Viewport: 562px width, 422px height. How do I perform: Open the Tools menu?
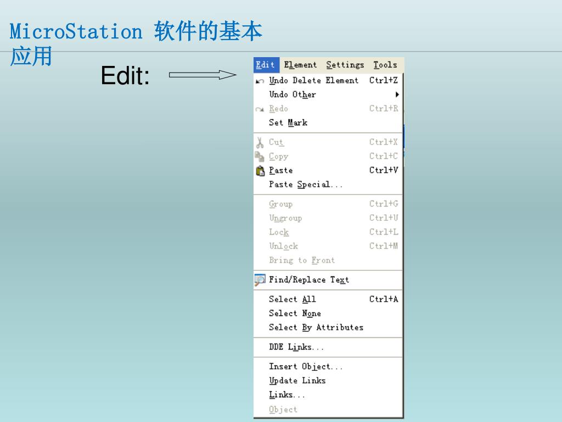(x=385, y=65)
